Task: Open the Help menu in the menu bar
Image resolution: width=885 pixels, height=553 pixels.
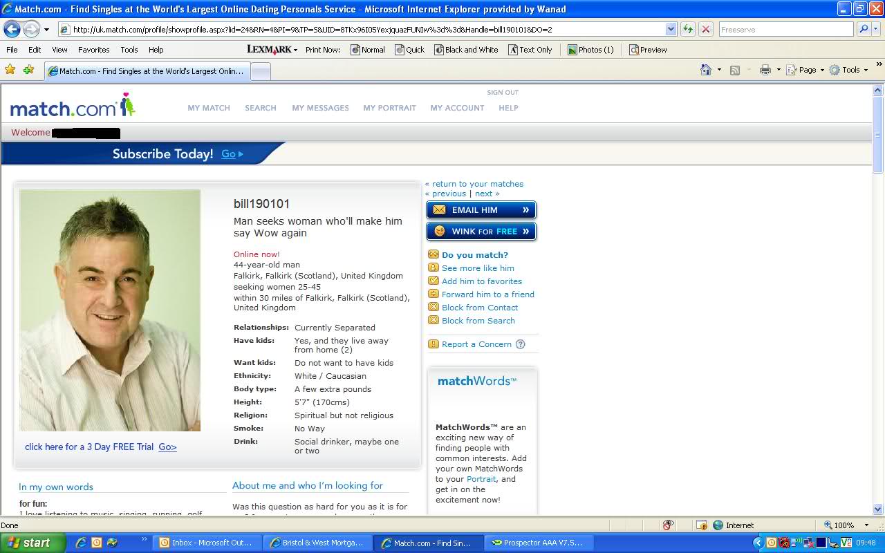Action: [156, 50]
